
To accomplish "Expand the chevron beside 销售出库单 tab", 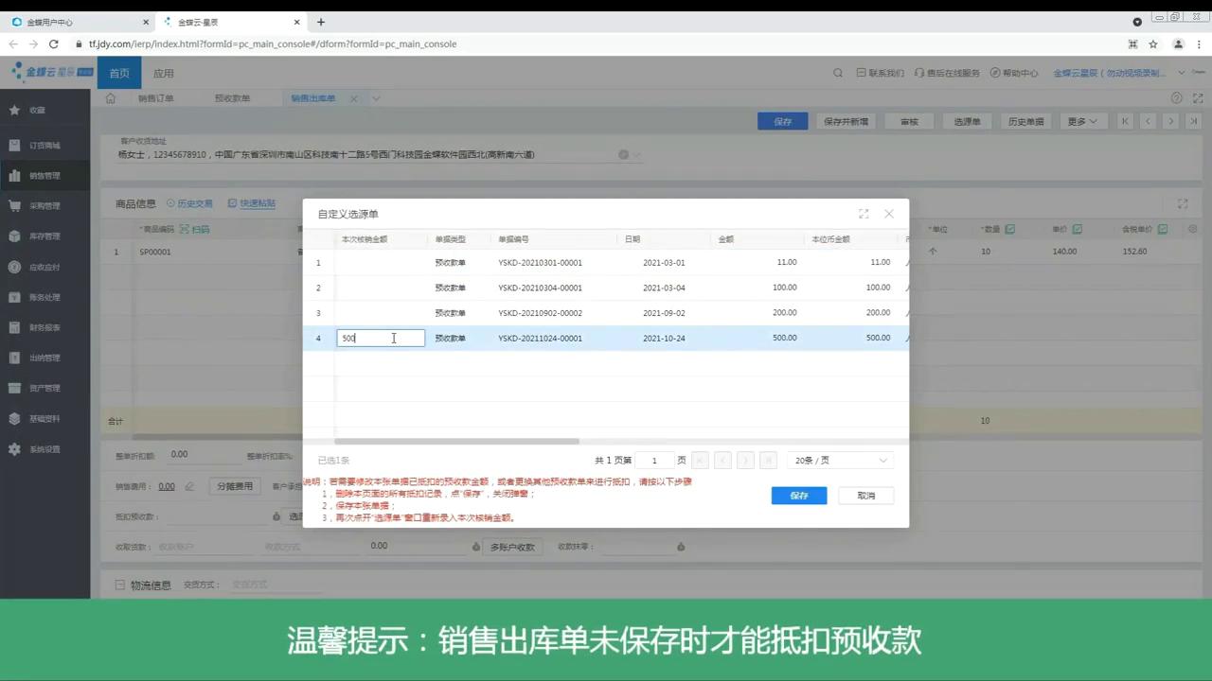I will pyautogui.click(x=375, y=97).
